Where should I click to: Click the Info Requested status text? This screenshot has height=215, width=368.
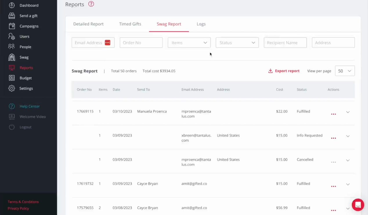[x=309, y=135]
